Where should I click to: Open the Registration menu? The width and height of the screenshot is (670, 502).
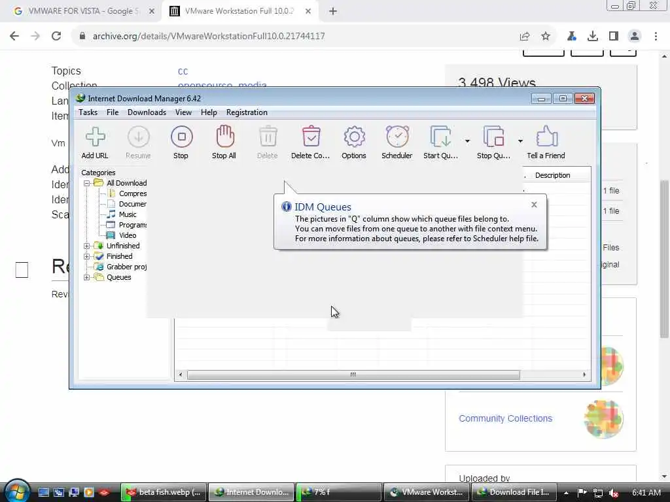[x=247, y=112]
